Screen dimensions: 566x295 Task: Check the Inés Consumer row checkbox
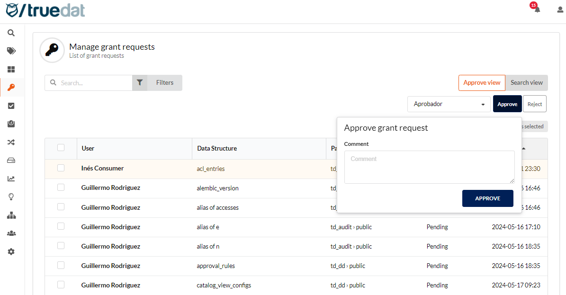point(61,168)
